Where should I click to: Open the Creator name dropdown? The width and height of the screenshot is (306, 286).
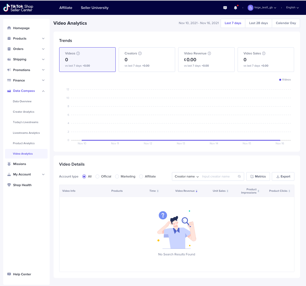[187, 177]
